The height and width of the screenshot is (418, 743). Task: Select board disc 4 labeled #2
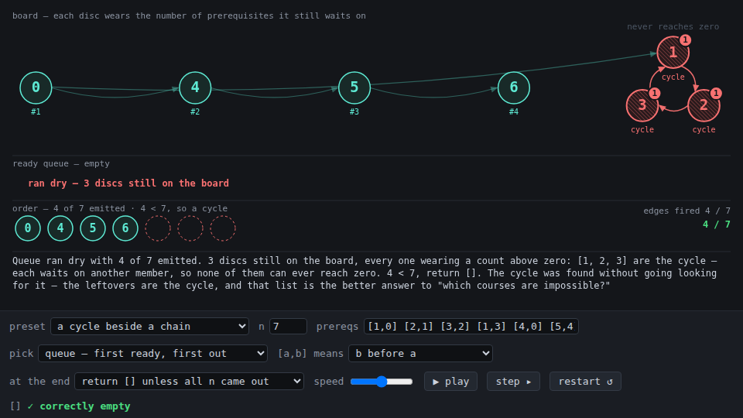coord(195,87)
